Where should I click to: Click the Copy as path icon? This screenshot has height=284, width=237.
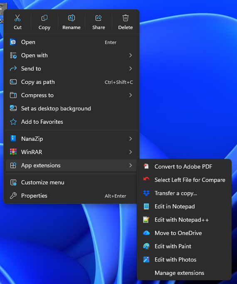13,82
